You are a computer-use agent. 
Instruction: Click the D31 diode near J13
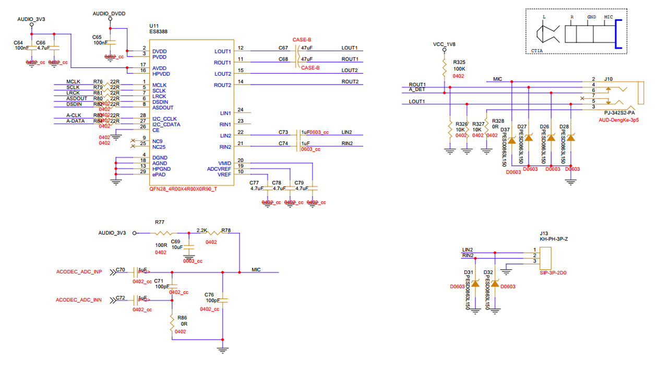[x=475, y=283]
